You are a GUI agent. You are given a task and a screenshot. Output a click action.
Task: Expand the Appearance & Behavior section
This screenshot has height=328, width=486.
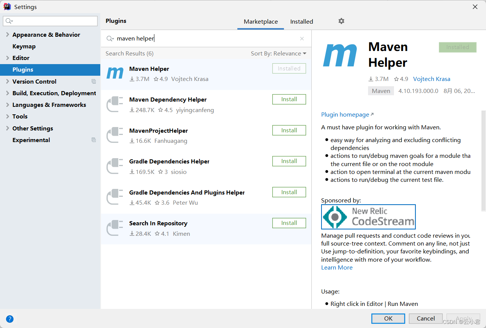(x=8, y=34)
